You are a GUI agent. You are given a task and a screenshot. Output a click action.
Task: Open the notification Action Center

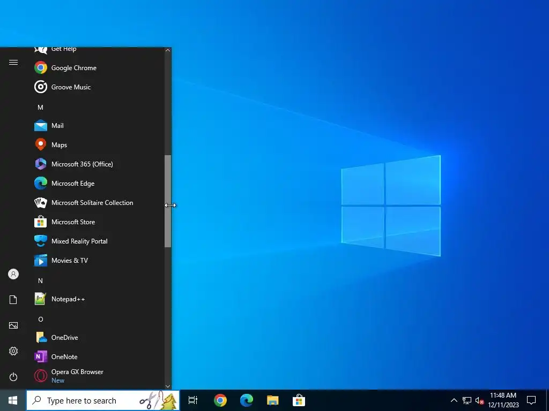pos(531,400)
